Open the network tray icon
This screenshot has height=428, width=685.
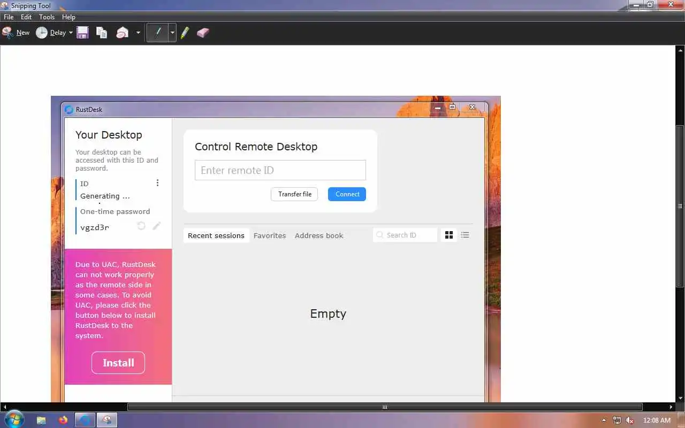click(x=617, y=421)
